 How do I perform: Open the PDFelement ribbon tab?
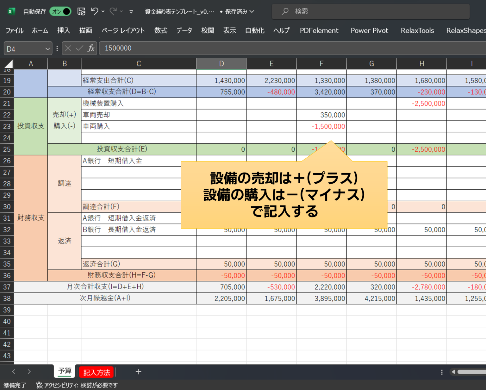(319, 30)
